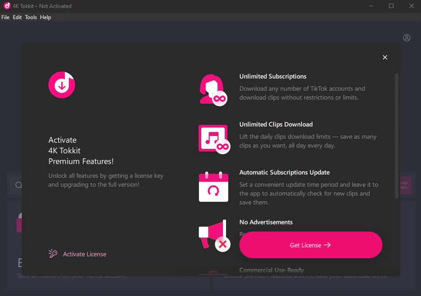The width and height of the screenshot is (421, 296).
Task: Click the 'Unlimited Clips Download' heading
Action: [x=276, y=124]
